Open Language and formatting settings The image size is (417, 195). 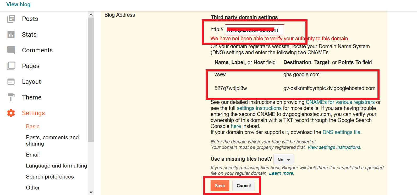(56, 166)
